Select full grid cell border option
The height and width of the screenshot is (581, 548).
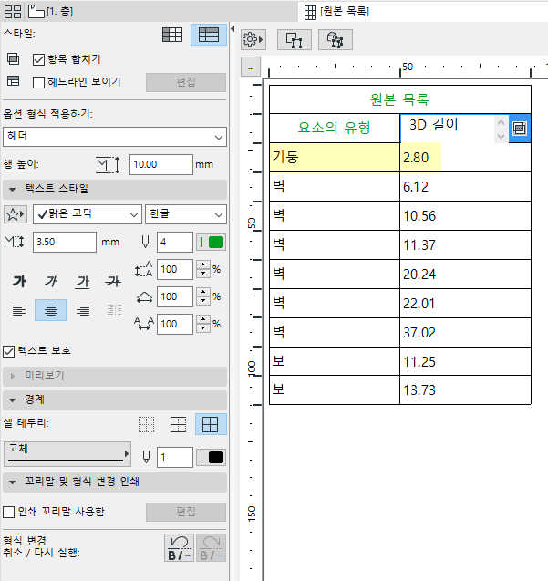pyautogui.click(x=211, y=424)
